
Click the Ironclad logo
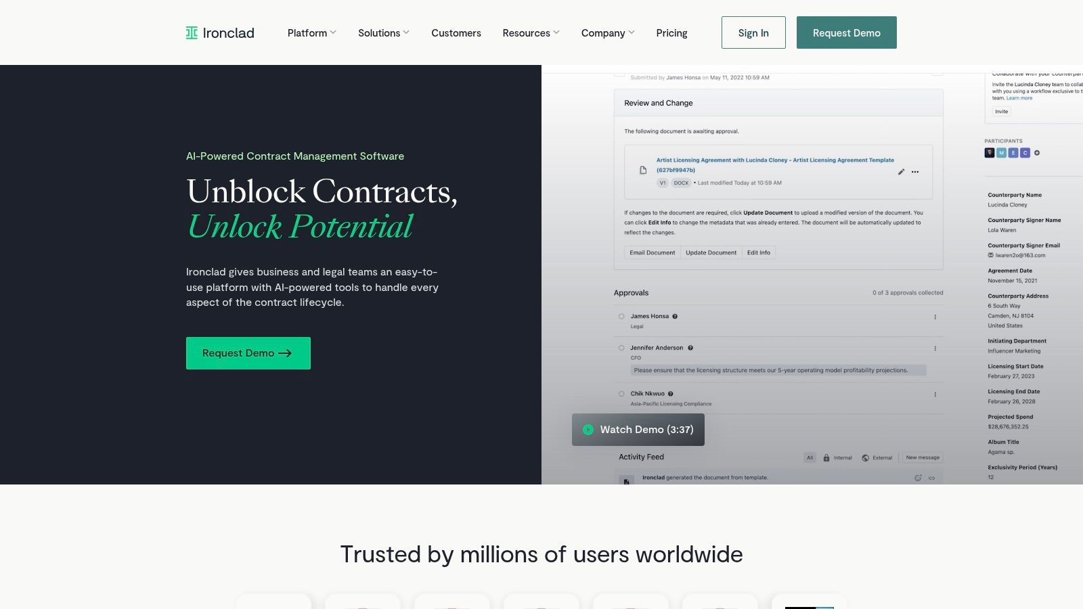(x=220, y=32)
